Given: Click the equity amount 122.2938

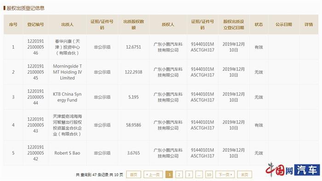Looking at the screenshot, I should click(133, 72).
